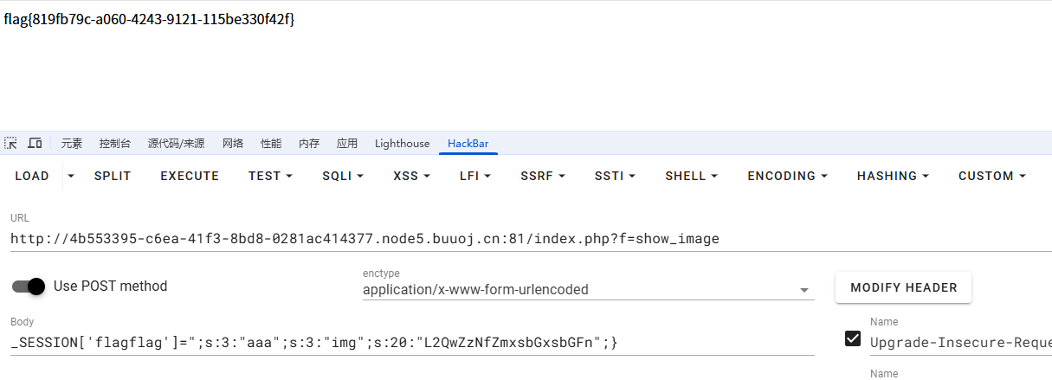Open the SSRF dropdown menu
This screenshot has width=1052, height=380.
click(543, 176)
